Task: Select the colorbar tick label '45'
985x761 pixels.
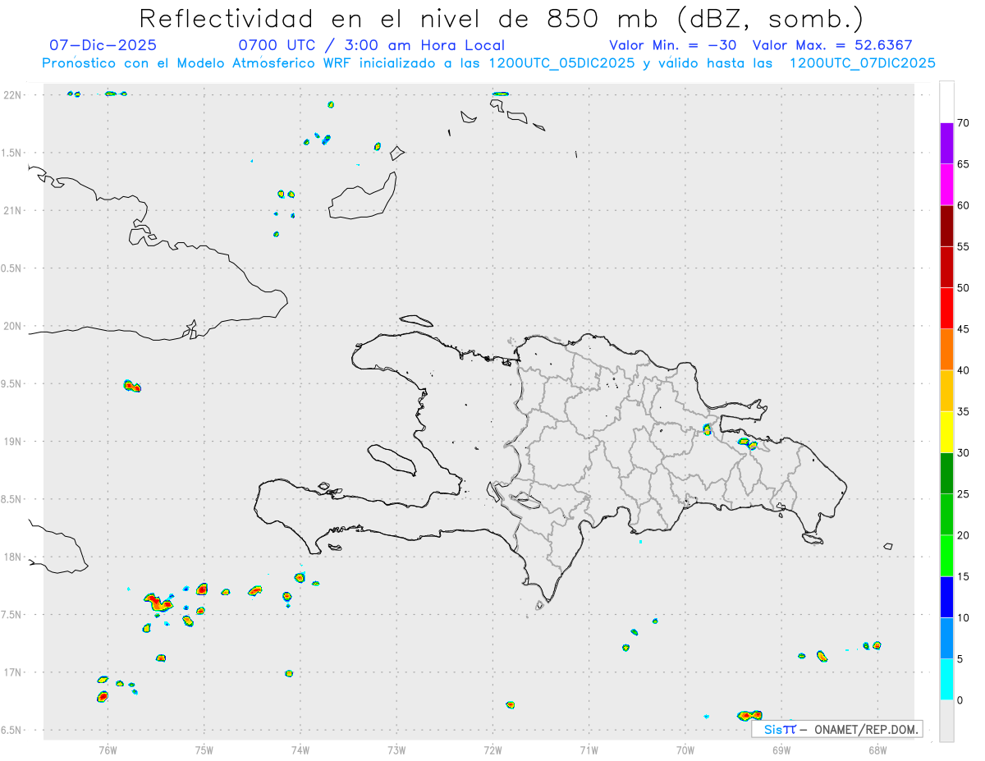Action: (963, 329)
